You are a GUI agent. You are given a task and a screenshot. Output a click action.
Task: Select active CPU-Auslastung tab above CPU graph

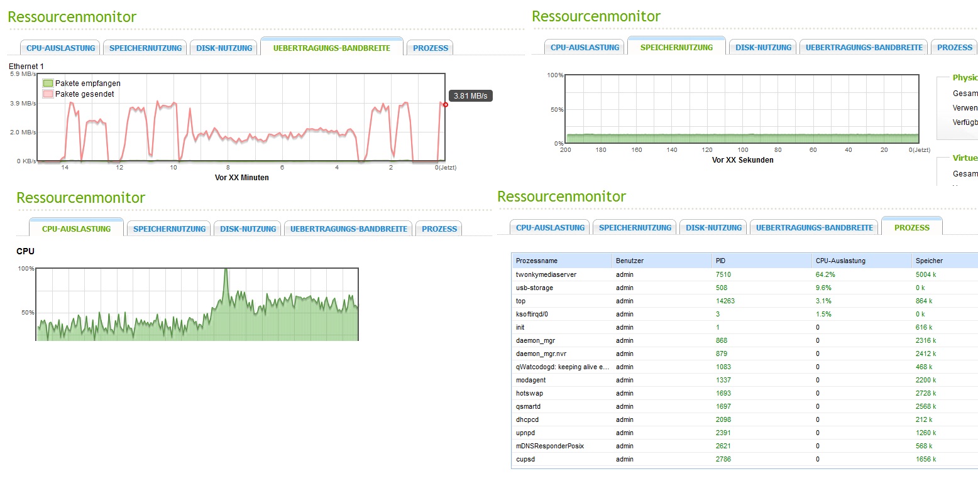[x=76, y=229]
